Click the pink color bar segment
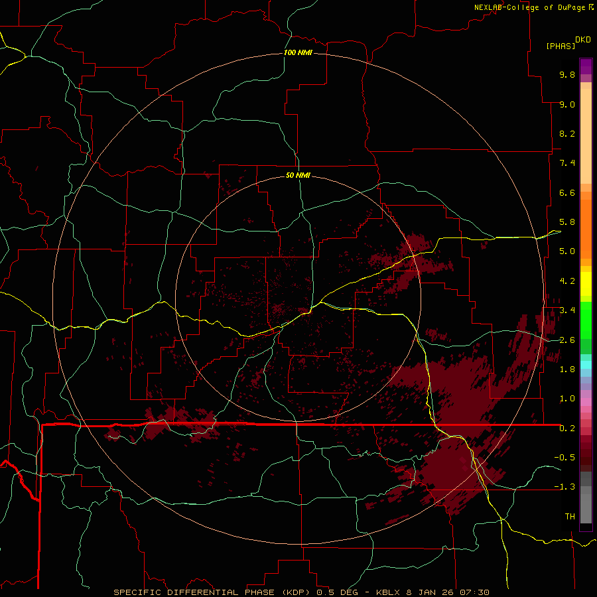 coord(586,402)
